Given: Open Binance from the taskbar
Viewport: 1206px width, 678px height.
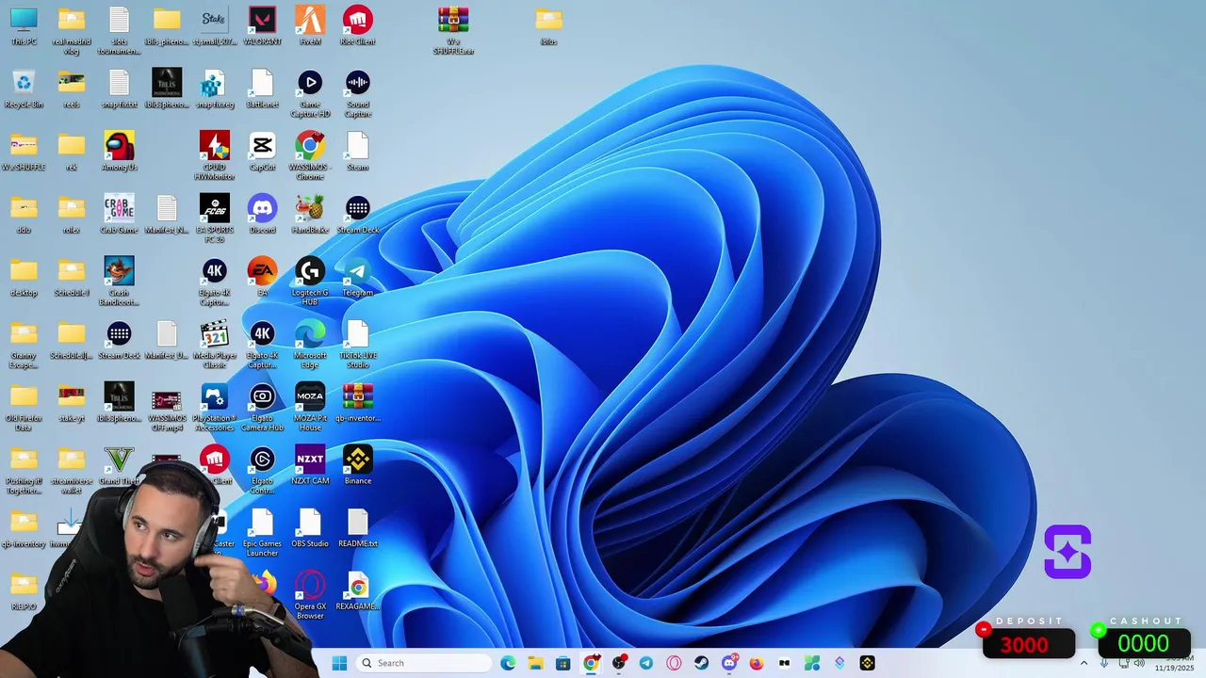Looking at the screenshot, I should [x=867, y=663].
